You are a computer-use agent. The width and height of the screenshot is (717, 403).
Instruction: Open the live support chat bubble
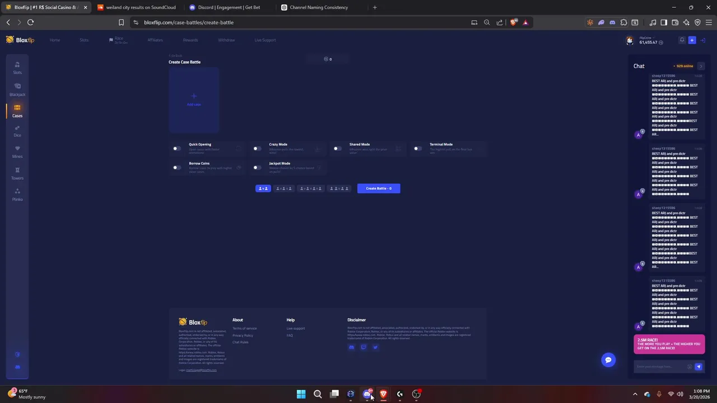(x=608, y=360)
